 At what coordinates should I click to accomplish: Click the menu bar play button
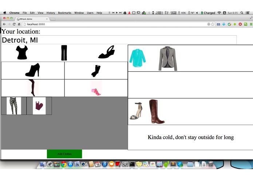point(117,13)
